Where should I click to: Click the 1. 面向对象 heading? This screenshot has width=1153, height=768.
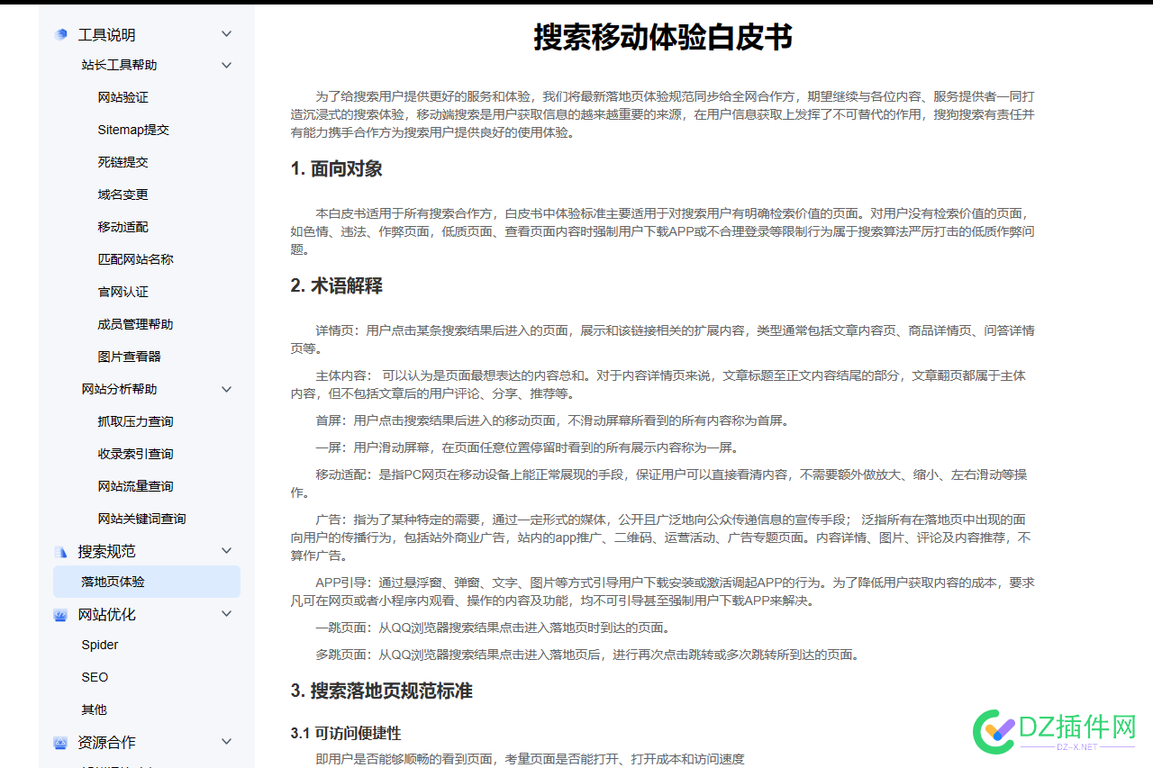click(336, 169)
